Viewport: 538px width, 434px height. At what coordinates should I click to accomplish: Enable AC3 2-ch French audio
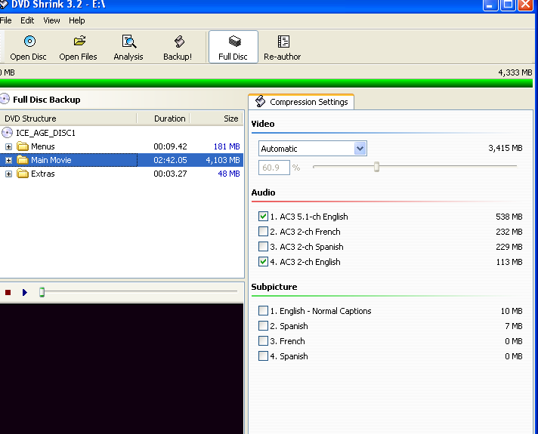pos(263,232)
